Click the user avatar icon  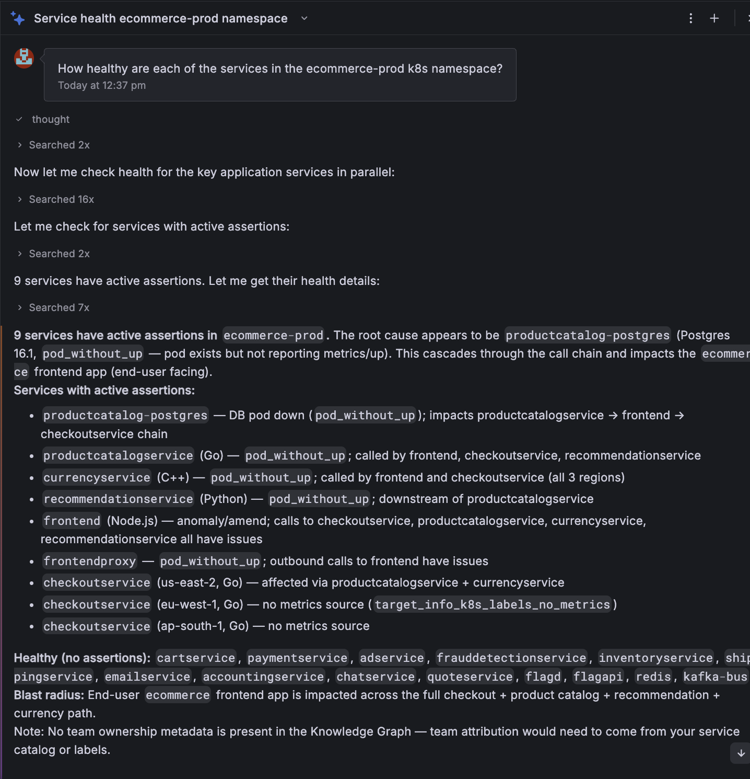pyautogui.click(x=24, y=59)
